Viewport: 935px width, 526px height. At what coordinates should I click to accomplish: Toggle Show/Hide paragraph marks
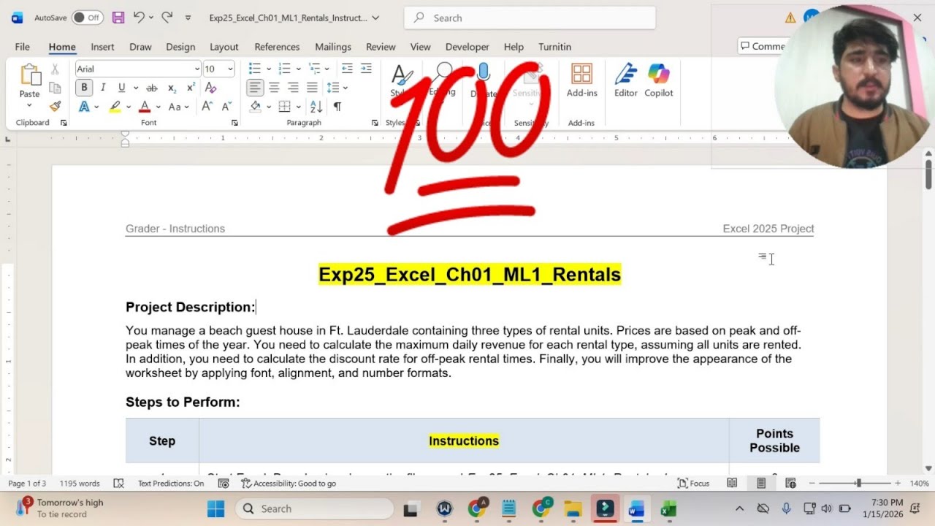[x=337, y=107]
